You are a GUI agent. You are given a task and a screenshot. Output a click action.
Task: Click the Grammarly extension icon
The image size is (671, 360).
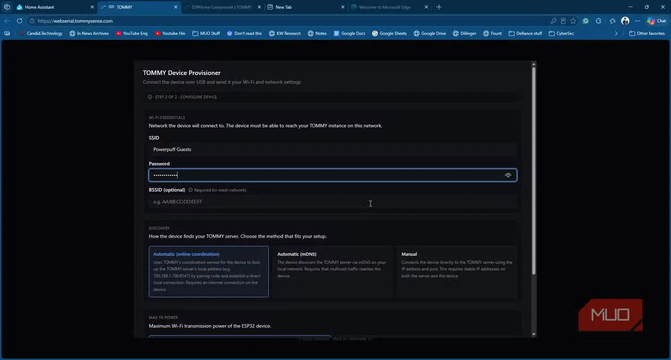[586, 21]
